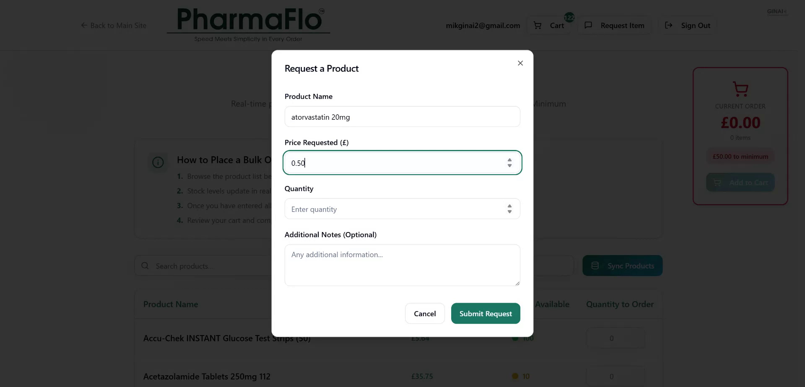Viewport: 805px width, 387px height.
Task: Click the Sync Products database icon
Action: (x=595, y=266)
